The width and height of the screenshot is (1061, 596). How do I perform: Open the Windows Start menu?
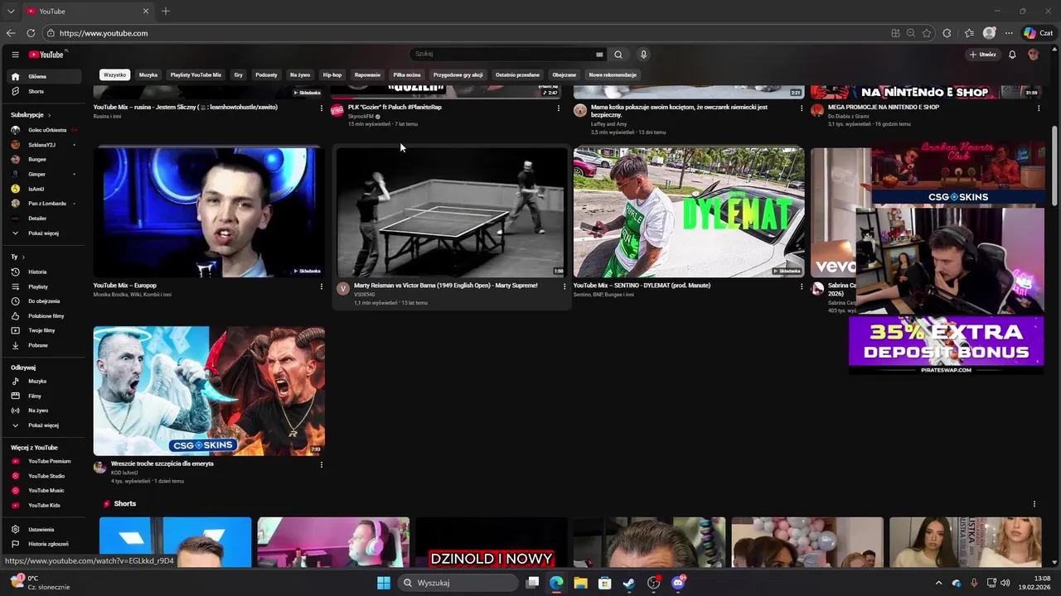(x=384, y=583)
